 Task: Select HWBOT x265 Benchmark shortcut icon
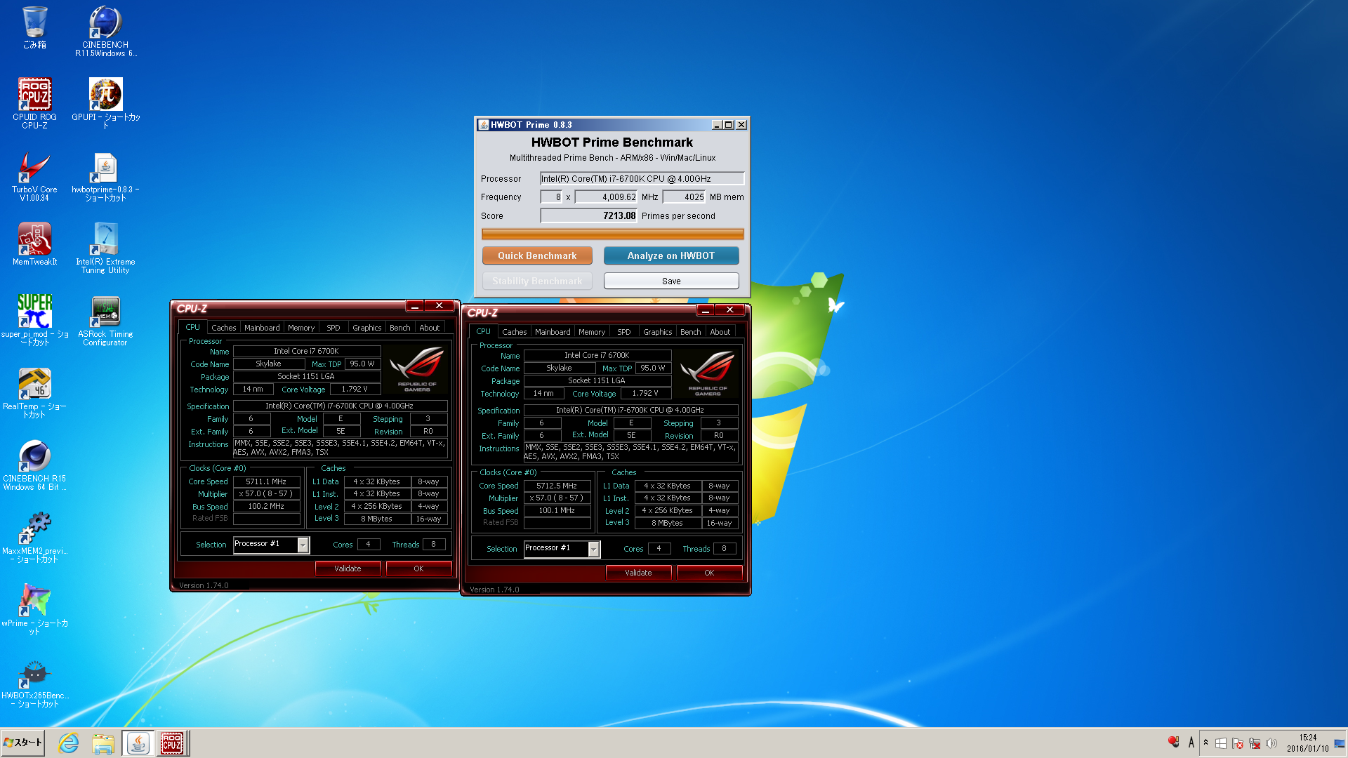click(34, 682)
